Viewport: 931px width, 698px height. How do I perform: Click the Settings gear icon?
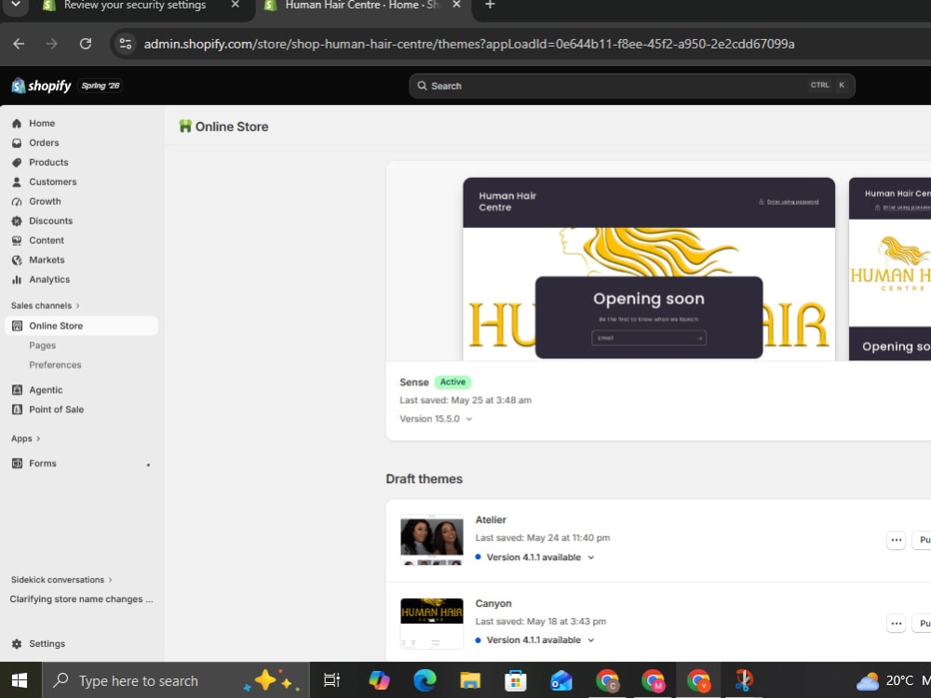click(17, 644)
